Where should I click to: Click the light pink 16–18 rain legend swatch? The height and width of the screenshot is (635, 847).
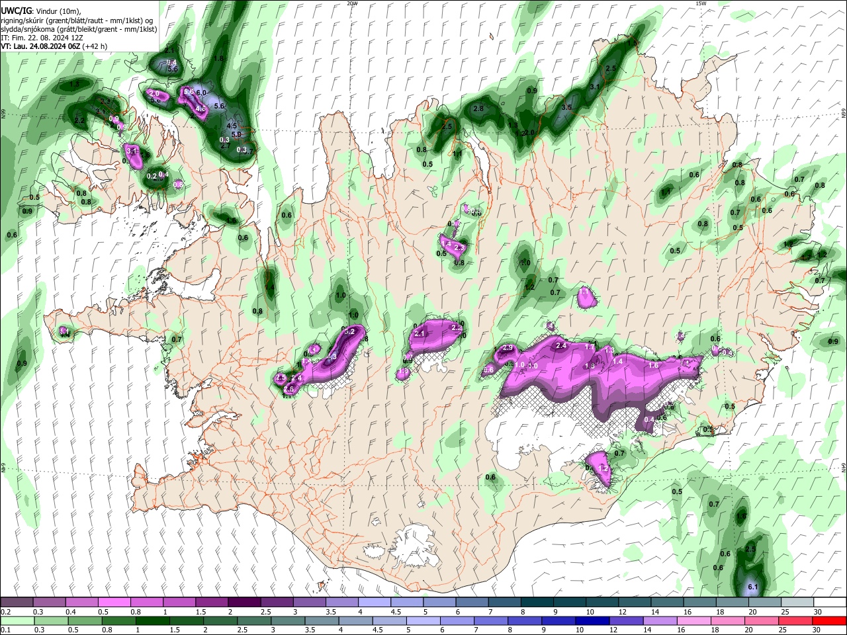(x=693, y=621)
